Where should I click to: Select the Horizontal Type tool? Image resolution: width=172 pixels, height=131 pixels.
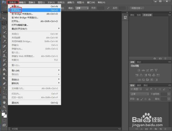(4, 88)
